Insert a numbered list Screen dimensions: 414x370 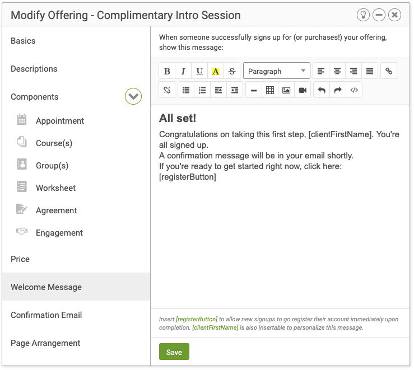[202, 90]
